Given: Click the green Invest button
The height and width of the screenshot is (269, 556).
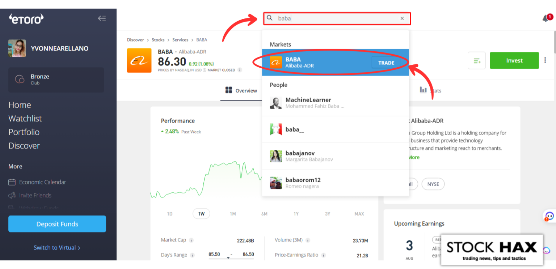Looking at the screenshot, I should click(514, 60).
